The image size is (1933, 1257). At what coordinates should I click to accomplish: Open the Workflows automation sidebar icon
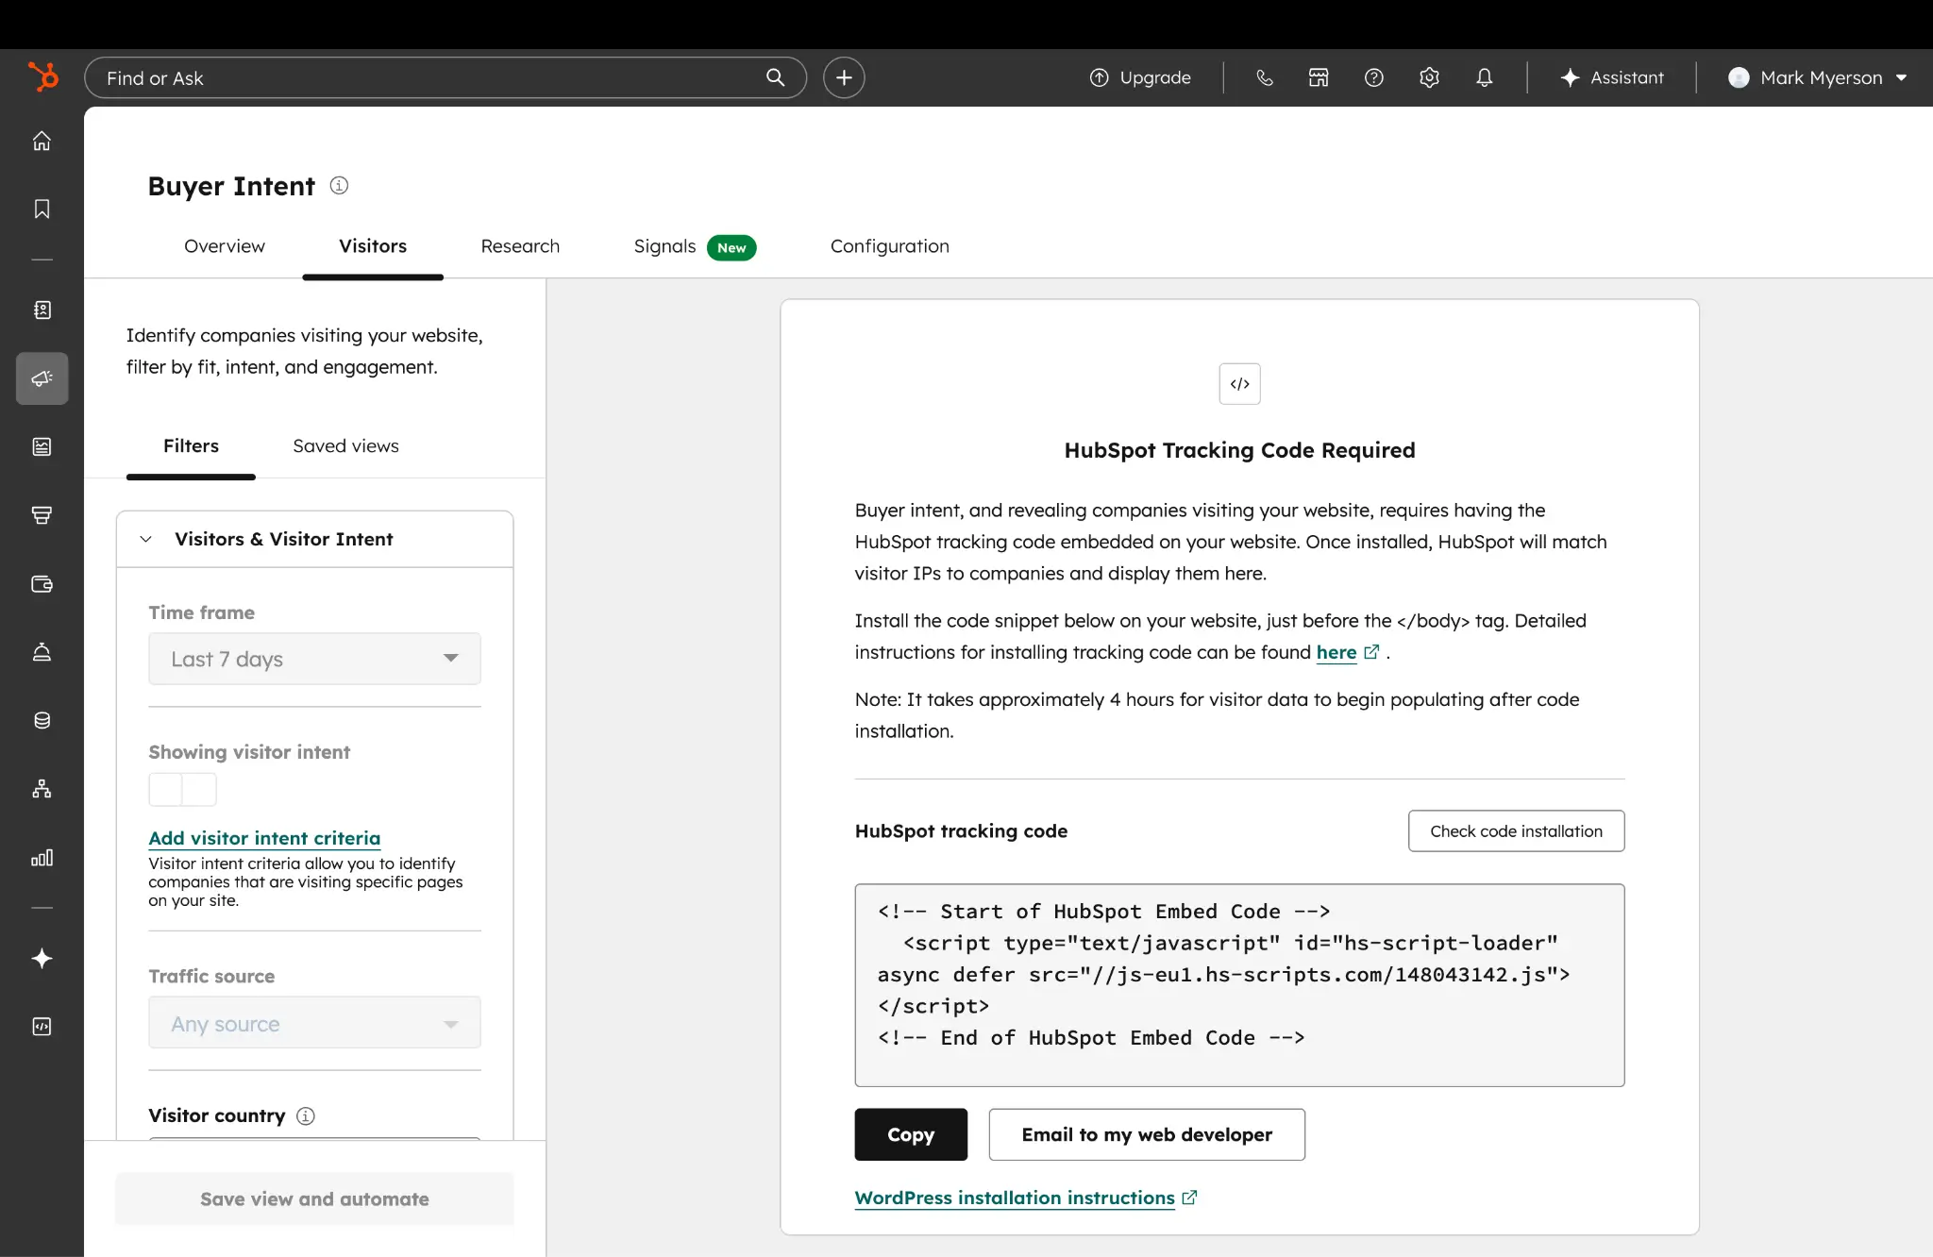coord(42,789)
